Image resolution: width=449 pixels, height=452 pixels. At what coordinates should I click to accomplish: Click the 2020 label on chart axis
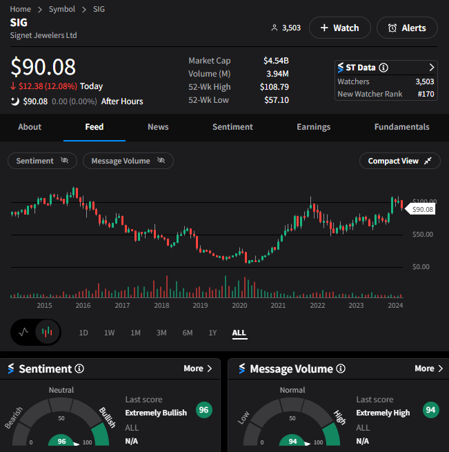click(239, 305)
